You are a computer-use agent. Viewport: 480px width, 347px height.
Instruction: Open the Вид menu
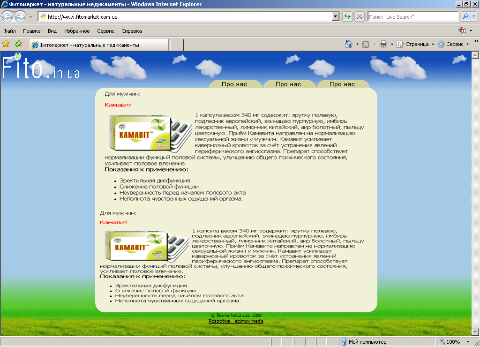(52, 31)
